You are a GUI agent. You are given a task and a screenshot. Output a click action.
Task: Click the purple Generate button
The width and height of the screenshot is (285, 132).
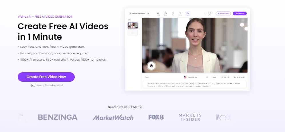pos(240,13)
